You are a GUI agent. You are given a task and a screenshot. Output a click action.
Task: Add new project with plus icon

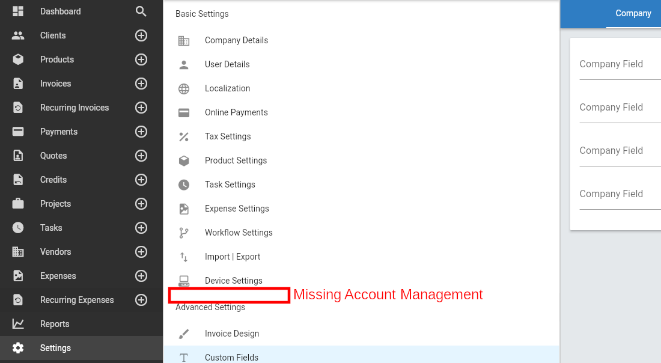click(141, 204)
